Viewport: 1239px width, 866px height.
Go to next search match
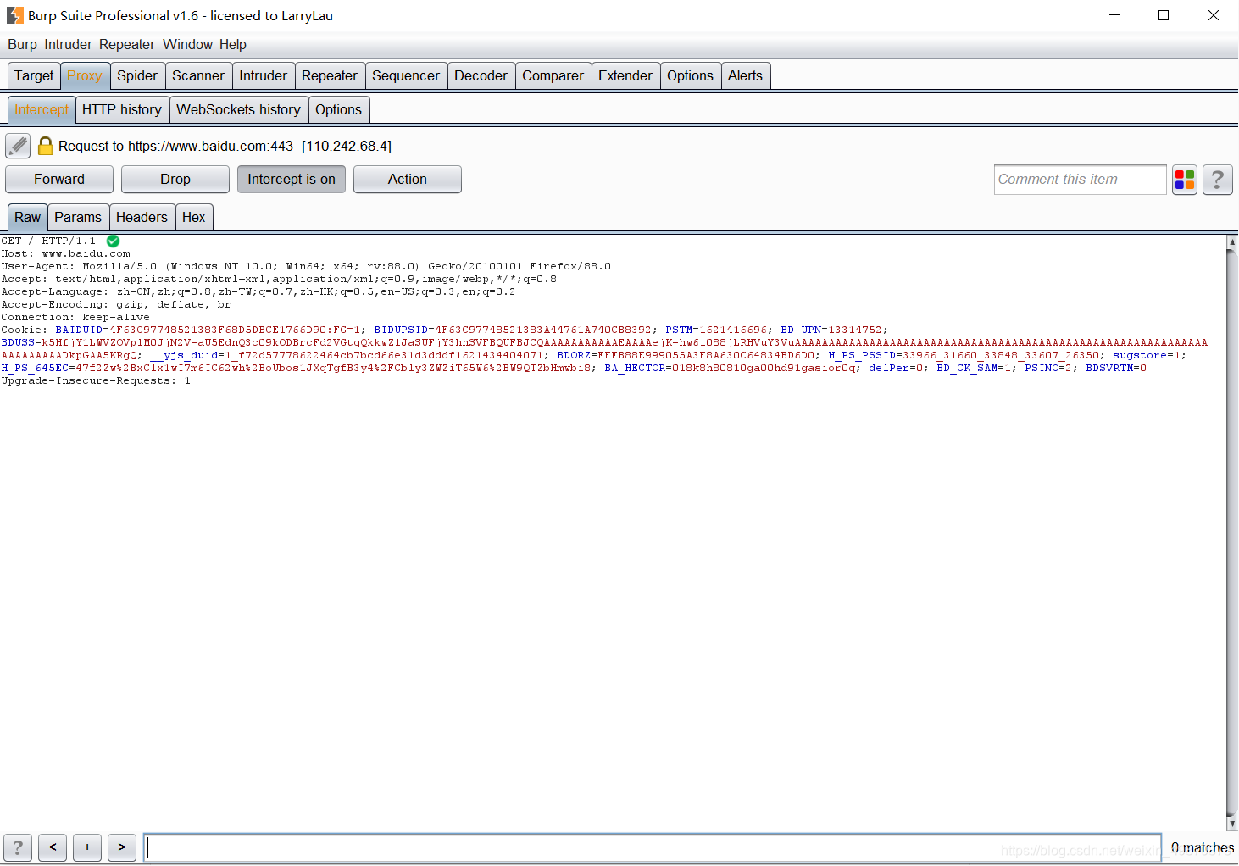[x=122, y=847]
